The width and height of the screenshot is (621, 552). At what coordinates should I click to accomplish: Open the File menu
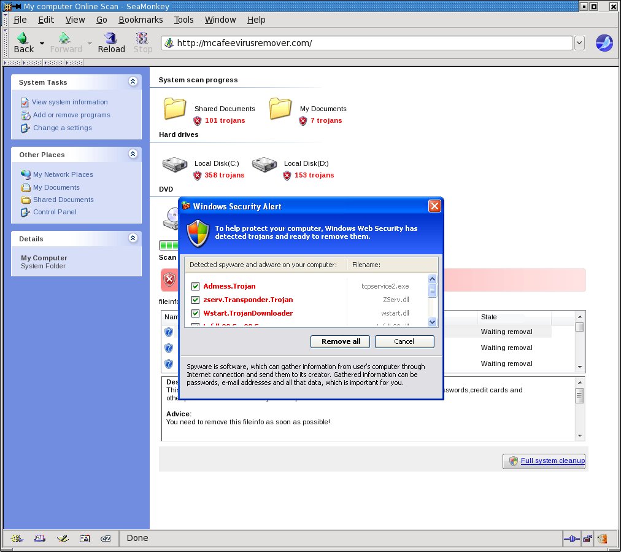point(20,20)
